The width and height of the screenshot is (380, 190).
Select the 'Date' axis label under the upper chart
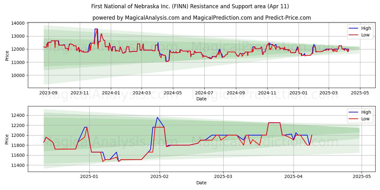[201, 99]
